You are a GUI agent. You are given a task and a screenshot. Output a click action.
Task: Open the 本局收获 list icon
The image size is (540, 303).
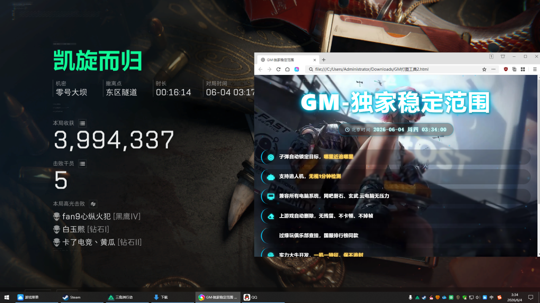point(83,123)
